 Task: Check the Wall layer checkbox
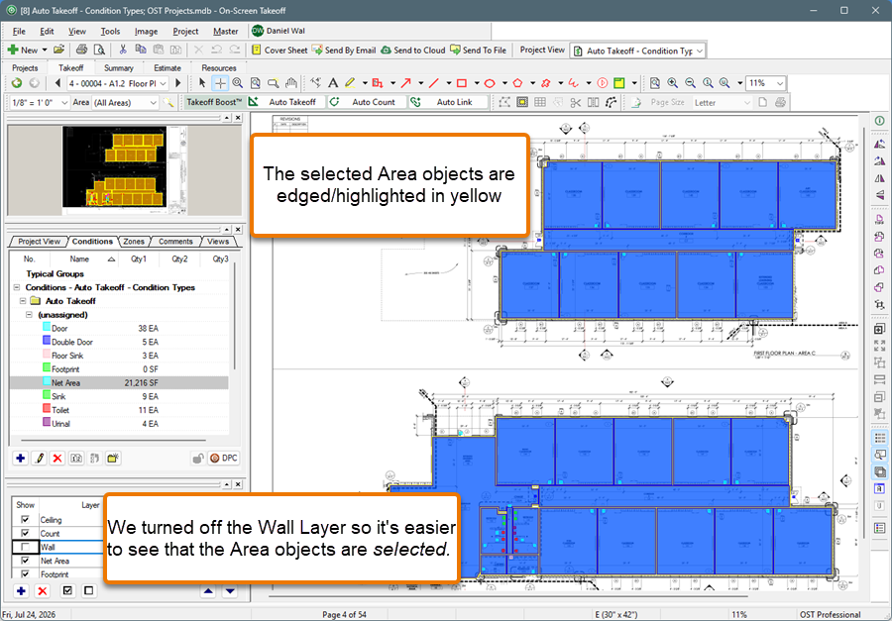pyautogui.click(x=25, y=547)
